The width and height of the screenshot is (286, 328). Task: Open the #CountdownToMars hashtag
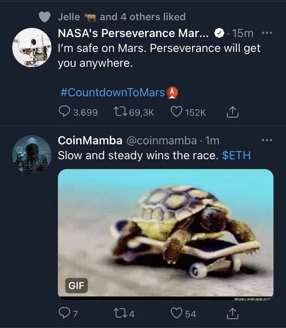click(x=119, y=92)
